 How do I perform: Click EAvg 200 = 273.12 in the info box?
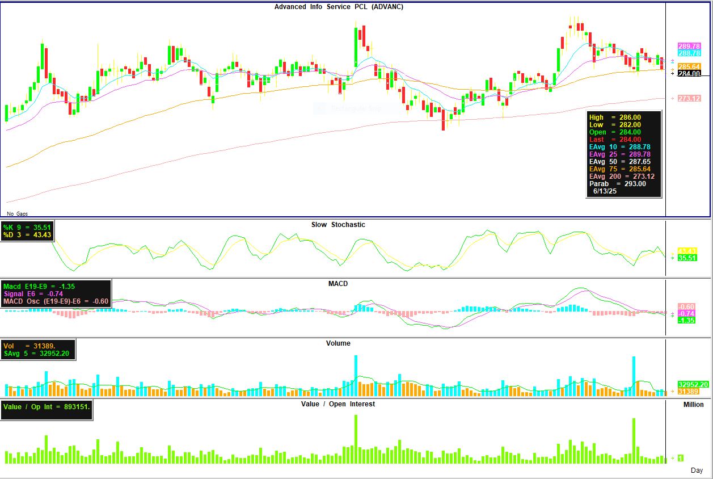pyautogui.click(x=622, y=177)
